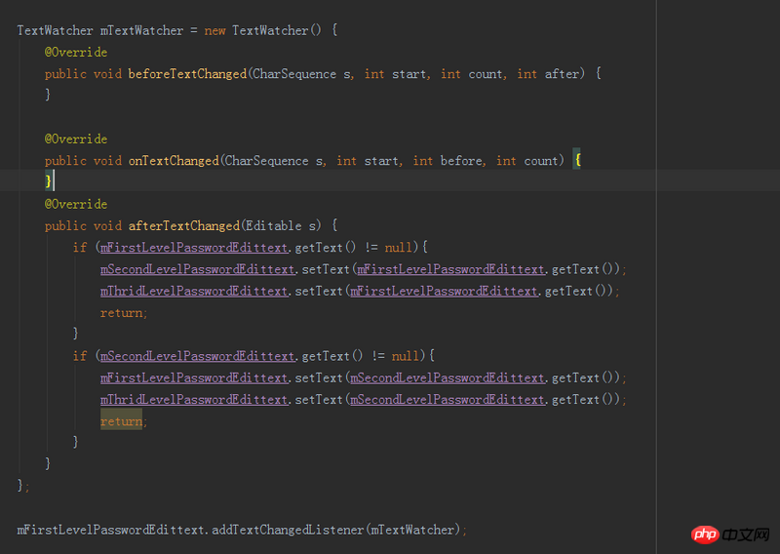Click mFirstLevelPasswordEdittext.setText in second if block
Screen dimensions: 780x554
[x=221, y=377]
